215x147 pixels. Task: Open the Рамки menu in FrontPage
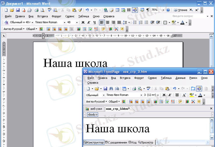click(193, 78)
